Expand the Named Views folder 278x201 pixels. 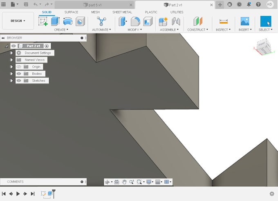(11, 60)
